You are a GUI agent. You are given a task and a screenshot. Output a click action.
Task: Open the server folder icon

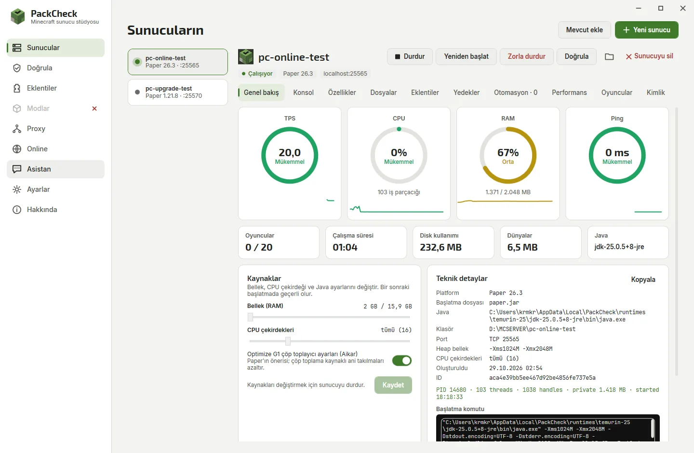pos(609,56)
